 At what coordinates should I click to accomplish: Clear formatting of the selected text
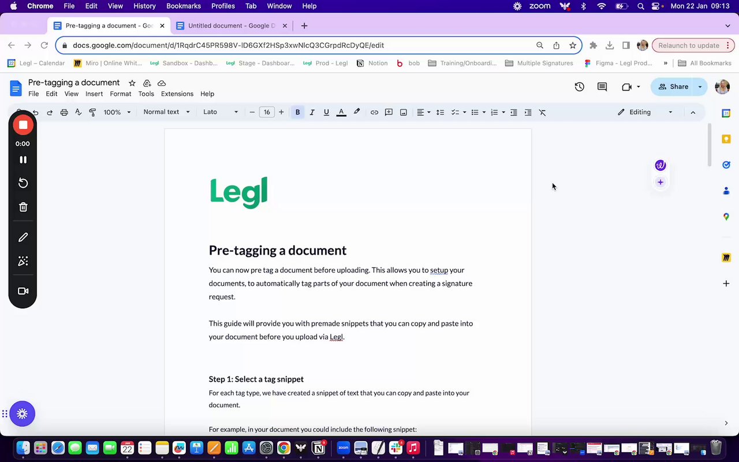point(542,112)
